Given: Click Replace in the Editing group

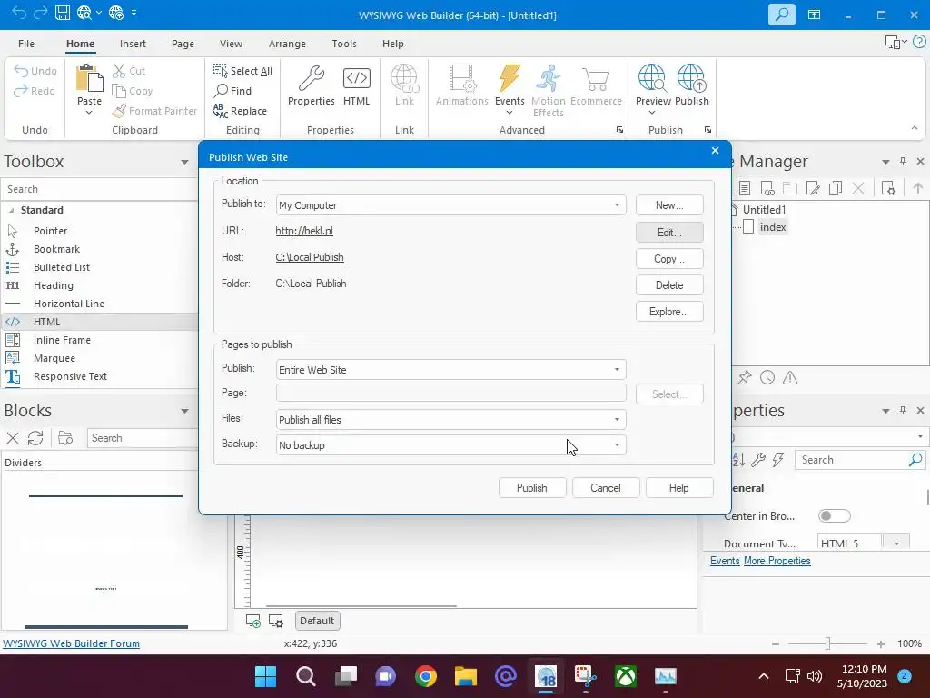Looking at the screenshot, I should (x=240, y=110).
